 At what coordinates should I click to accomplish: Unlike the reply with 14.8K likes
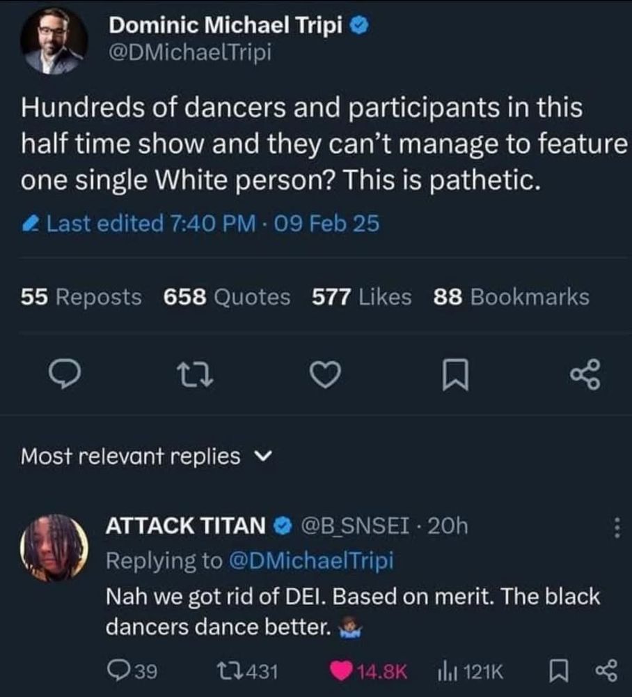point(368,671)
